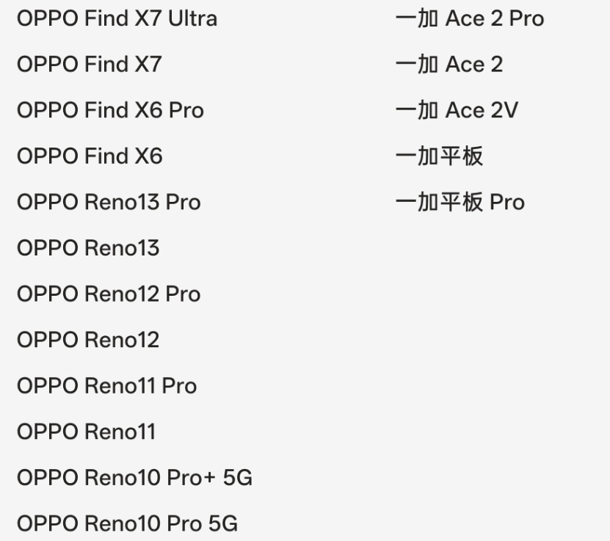Select the OPPO Reno12 entry
The width and height of the screenshot is (610, 541).
[88, 340]
